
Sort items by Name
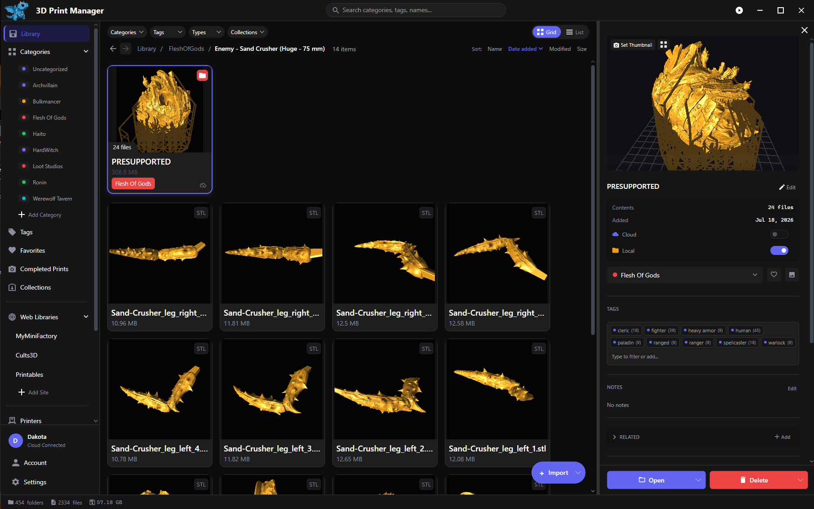(x=495, y=49)
